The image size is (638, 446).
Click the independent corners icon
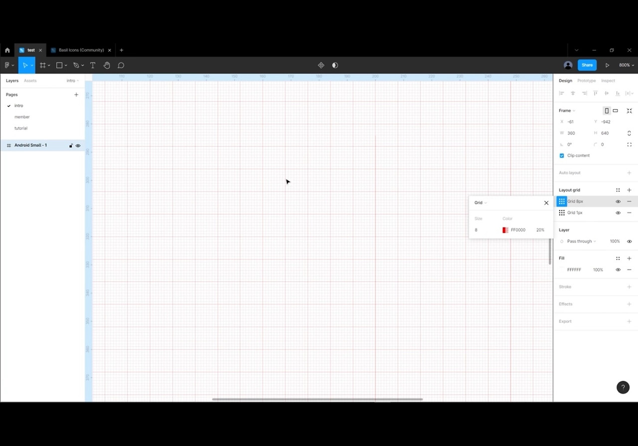(x=629, y=145)
